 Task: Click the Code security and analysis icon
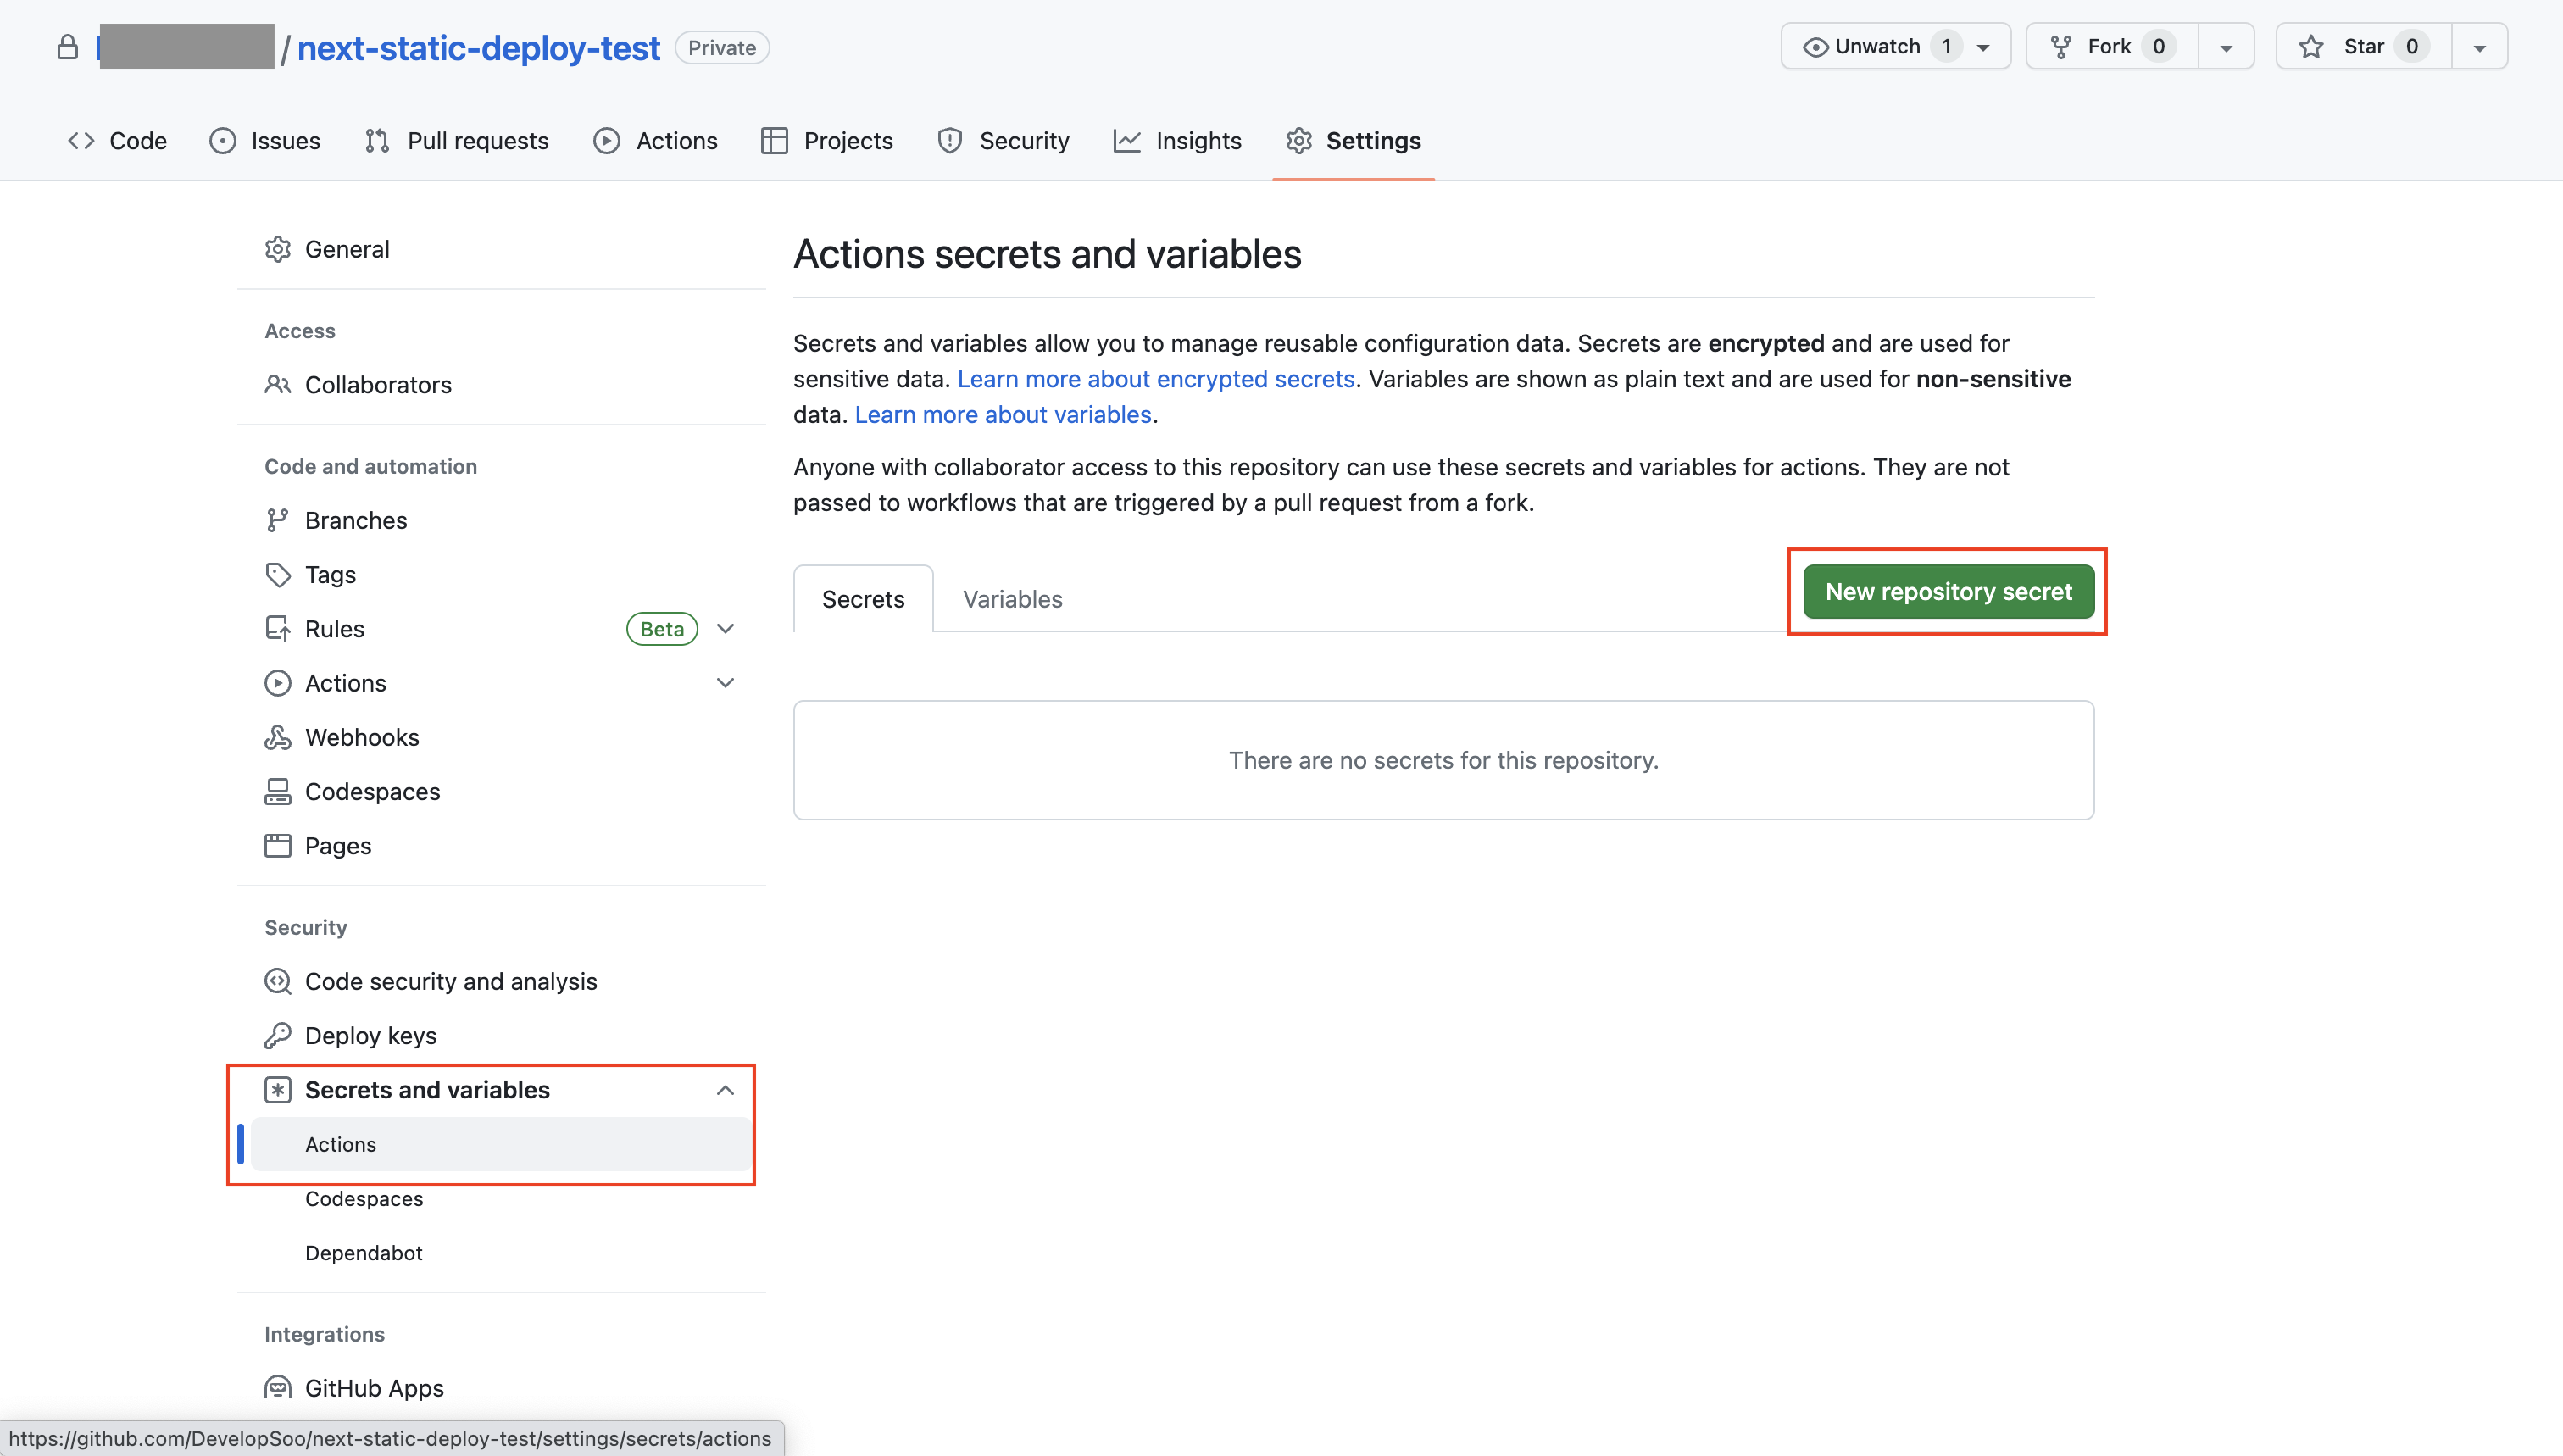click(x=277, y=981)
